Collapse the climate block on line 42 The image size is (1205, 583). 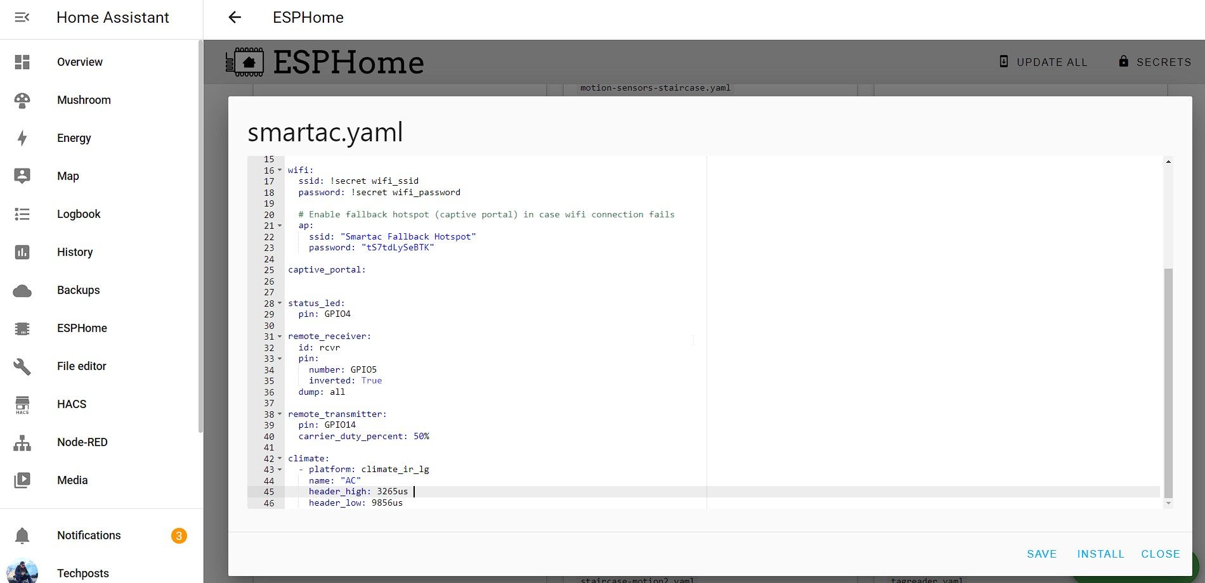click(x=280, y=458)
